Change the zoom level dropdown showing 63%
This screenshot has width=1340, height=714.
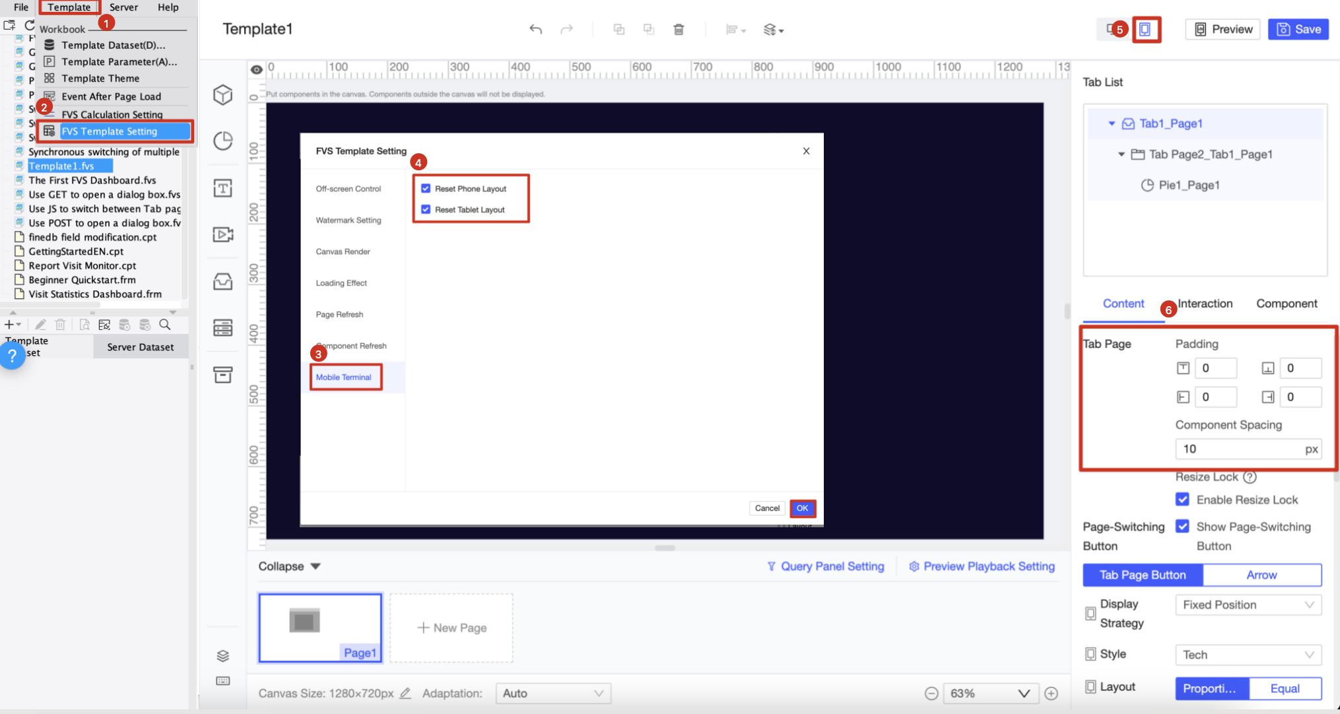990,693
